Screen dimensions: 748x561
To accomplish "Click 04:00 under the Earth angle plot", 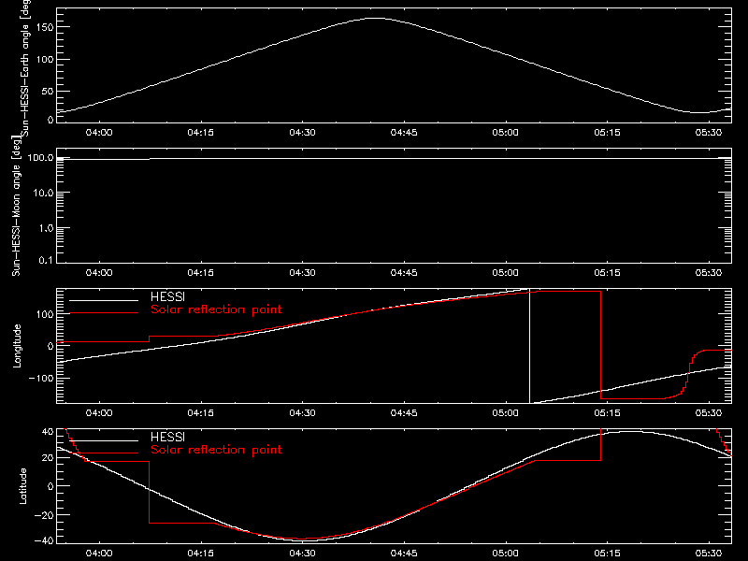I will point(99,133).
